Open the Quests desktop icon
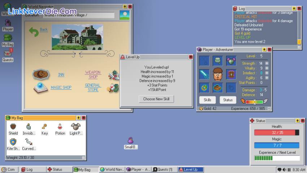 [x=8, y=55]
